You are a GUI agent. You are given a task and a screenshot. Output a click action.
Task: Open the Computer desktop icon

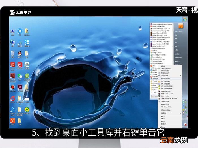(12, 32)
